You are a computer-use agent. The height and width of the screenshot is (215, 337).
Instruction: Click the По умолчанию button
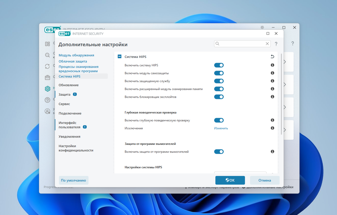[x=73, y=180]
